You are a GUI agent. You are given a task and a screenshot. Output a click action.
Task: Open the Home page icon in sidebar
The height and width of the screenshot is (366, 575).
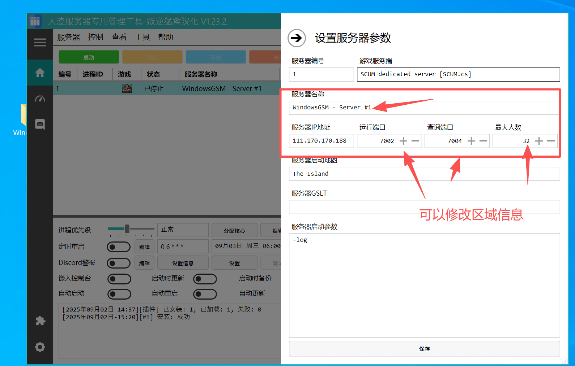(40, 73)
